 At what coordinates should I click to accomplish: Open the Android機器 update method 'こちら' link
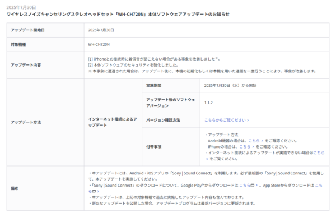pos(255,141)
